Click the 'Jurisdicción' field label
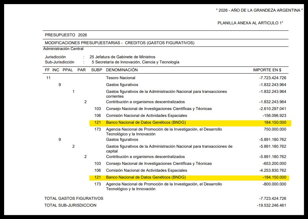 (x=55, y=57)
